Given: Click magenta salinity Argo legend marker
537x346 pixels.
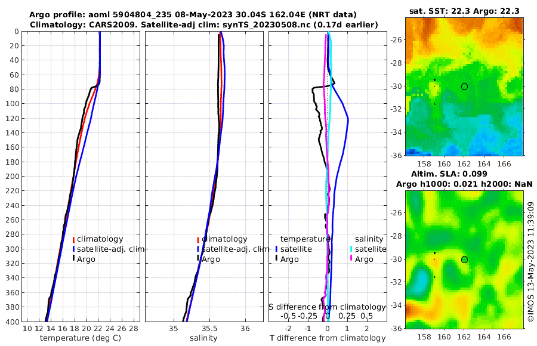Looking at the screenshot, I should pos(351,258).
